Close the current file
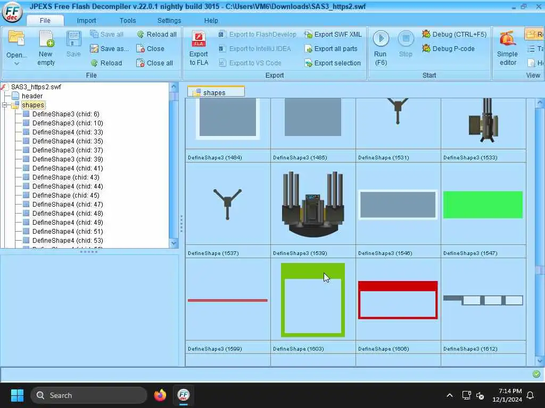Viewport: 545px width, 408px height. tap(150, 48)
